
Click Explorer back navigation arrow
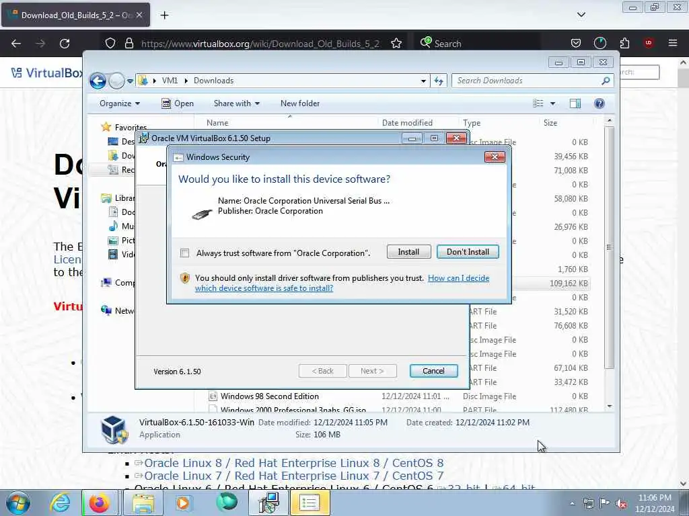pyautogui.click(x=98, y=81)
